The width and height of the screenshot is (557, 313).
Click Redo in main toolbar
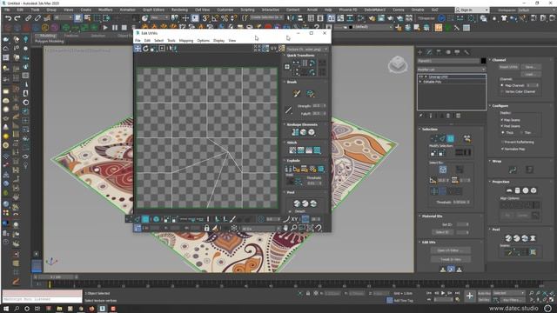click(17, 17)
